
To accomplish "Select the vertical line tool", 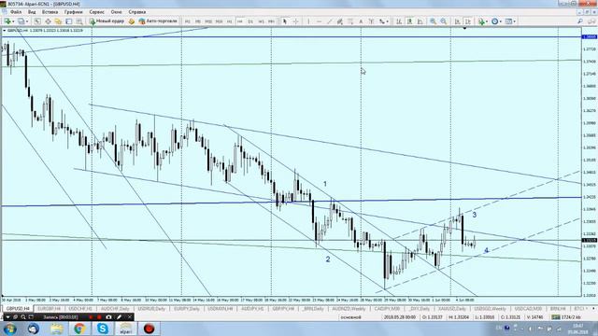I will pyautogui.click(x=308, y=21).
